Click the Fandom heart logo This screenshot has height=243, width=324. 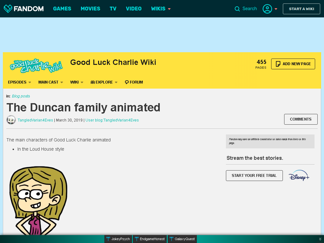pyautogui.click(x=8, y=9)
